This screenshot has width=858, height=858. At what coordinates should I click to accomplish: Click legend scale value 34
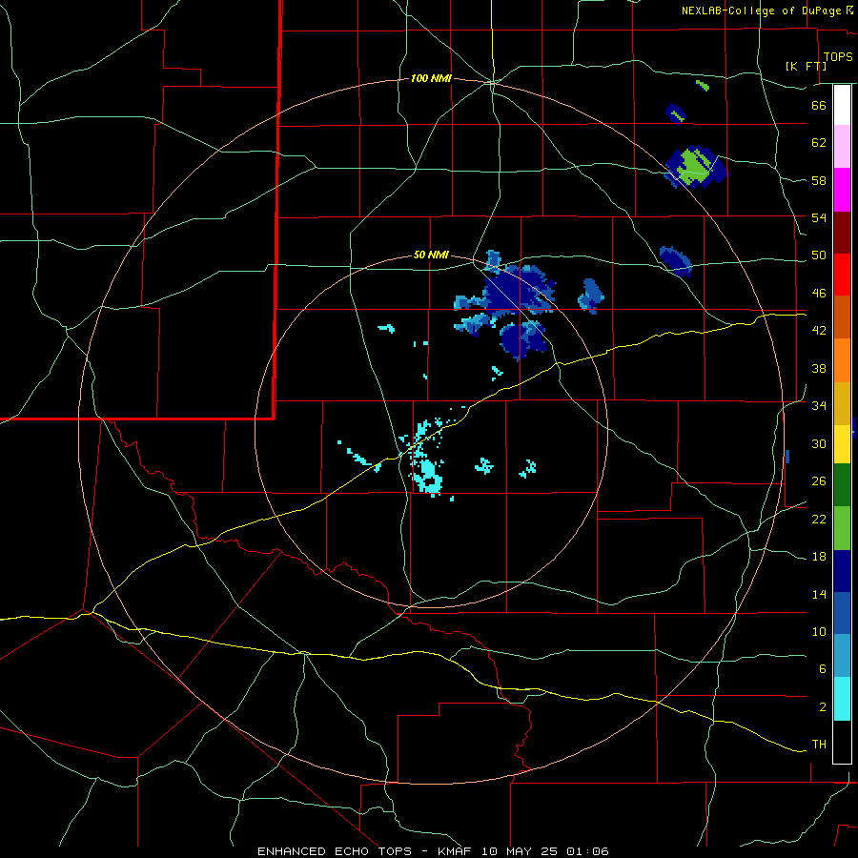[819, 405]
